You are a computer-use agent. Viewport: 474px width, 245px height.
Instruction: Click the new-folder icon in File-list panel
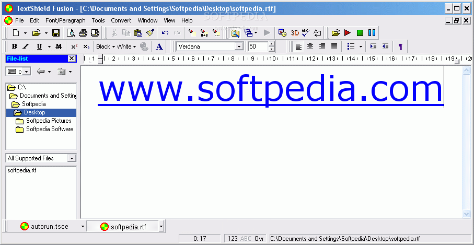[x=61, y=72]
